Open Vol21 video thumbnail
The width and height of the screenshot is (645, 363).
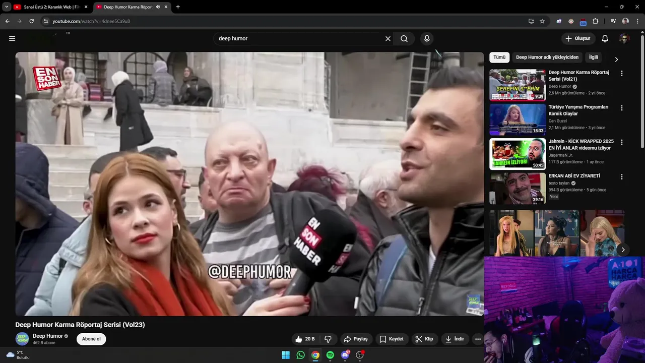[x=518, y=85]
